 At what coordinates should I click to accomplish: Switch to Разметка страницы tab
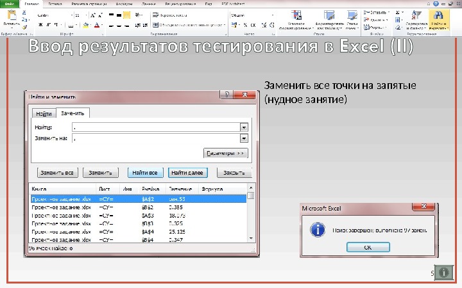click(89, 4)
